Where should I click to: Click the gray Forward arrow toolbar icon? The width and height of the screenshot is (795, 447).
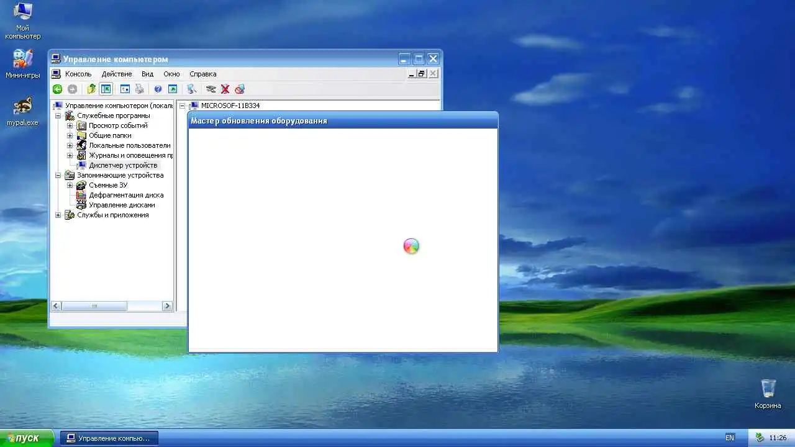[73, 89]
